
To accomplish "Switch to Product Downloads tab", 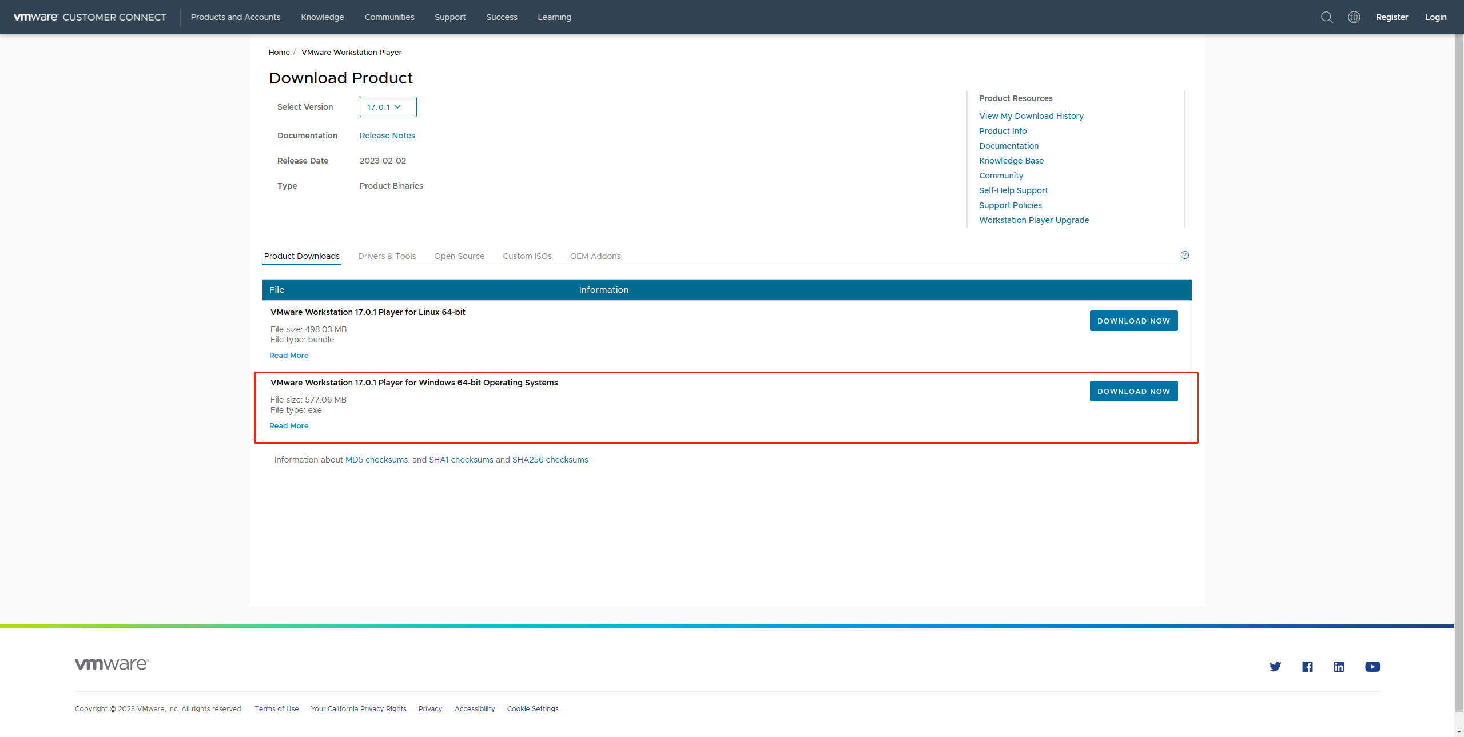I will 302,256.
